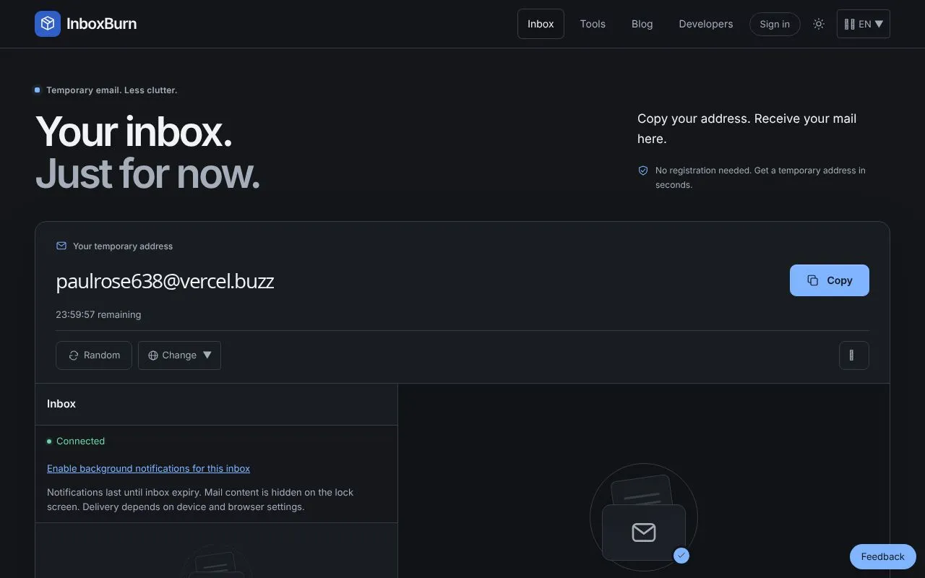Open the more options button beside Change
925x578 pixels.
tap(854, 355)
